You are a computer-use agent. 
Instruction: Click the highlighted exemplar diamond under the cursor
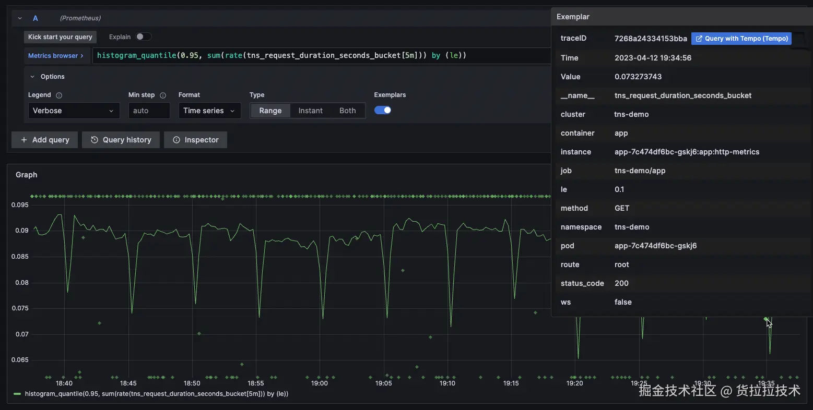[x=765, y=319]
